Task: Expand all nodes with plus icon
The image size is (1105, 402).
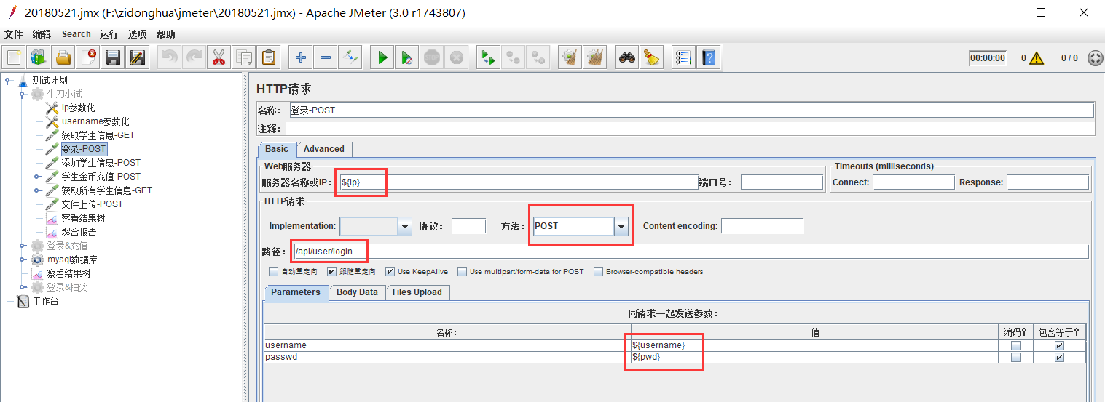Action: pyautogui.click(x=301, y=57)
